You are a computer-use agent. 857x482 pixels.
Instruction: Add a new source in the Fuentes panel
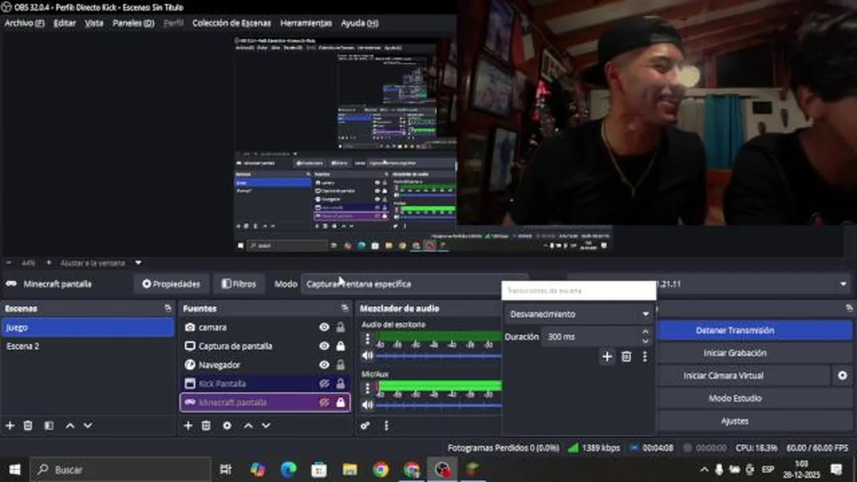pyautogui.click(x=188, y=426)
